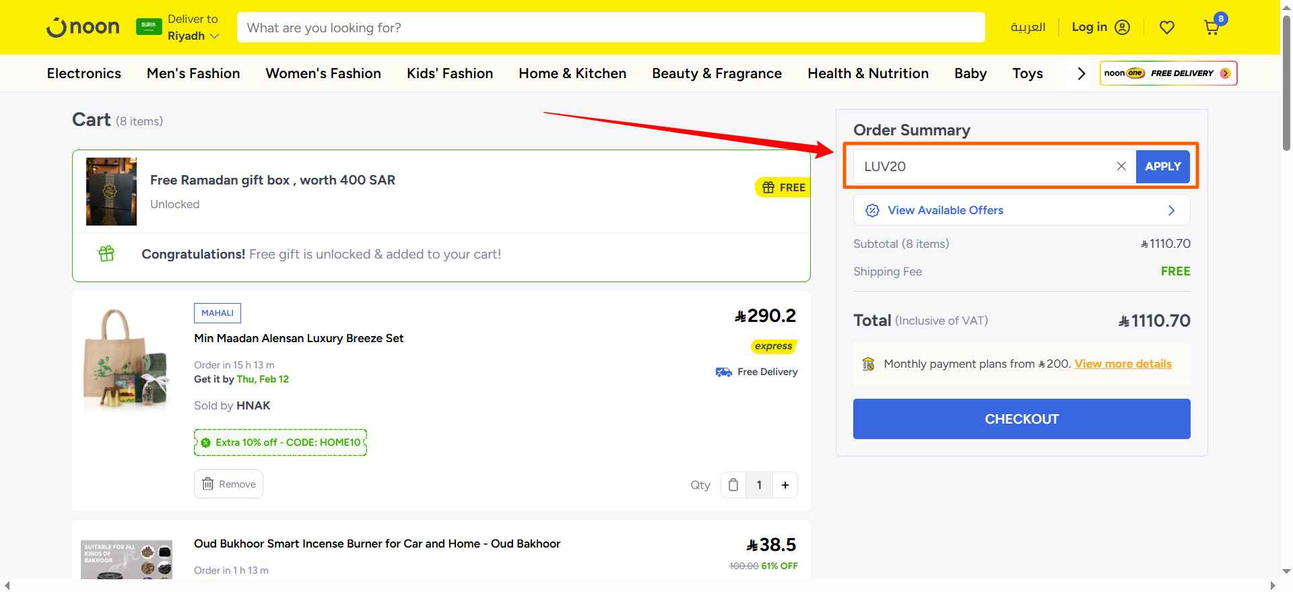The image size is (1293, 592).
Task: Click the monthly payment plans icon
Action: click(869, 364)
